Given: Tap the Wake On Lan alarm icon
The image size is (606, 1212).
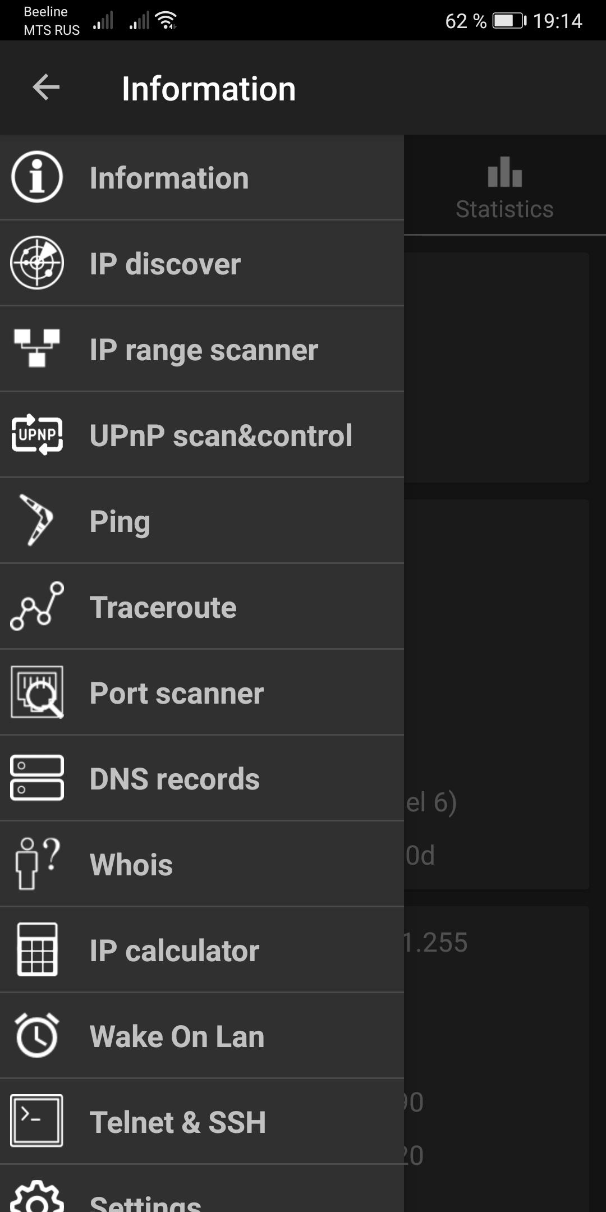Looking at the screenshot, I should pos(37,1035).
